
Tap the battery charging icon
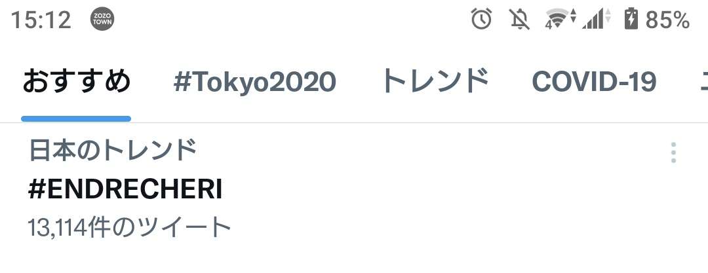point(631,20)
